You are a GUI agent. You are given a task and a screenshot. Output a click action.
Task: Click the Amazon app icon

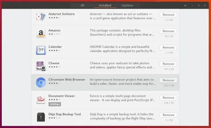(41, 33)
